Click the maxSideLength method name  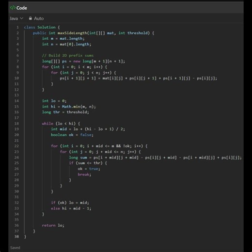pyautogui.click(x=72, y=33)
